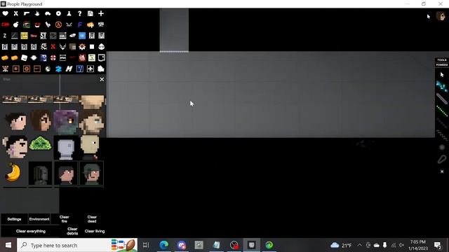Open the saved contraptions floppy category
Screen dimensions: 449x252
(x=91, y=13)
